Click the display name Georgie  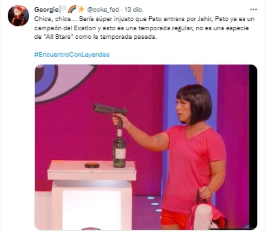point(46,10)
